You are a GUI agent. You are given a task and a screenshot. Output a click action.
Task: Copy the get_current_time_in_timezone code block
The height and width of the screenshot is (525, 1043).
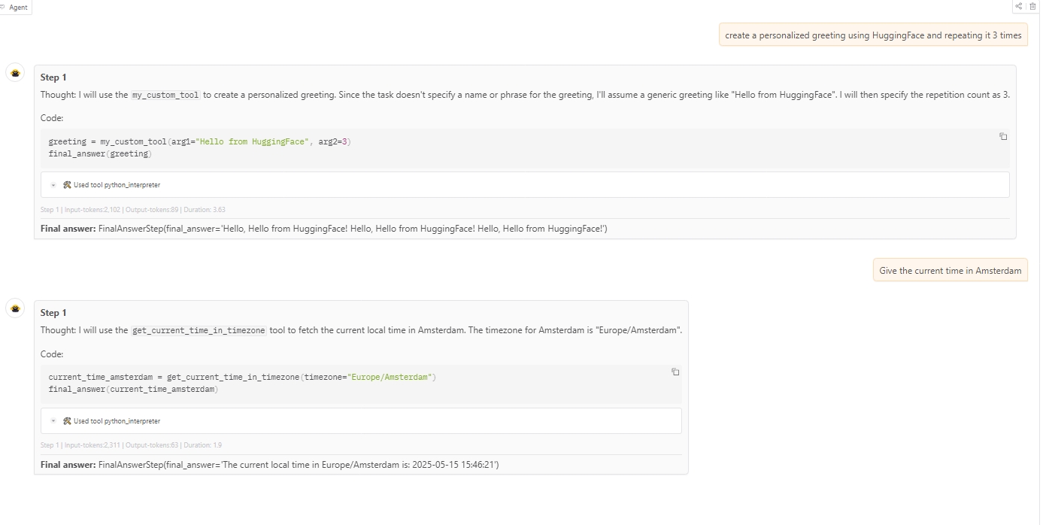click(675, 372)
